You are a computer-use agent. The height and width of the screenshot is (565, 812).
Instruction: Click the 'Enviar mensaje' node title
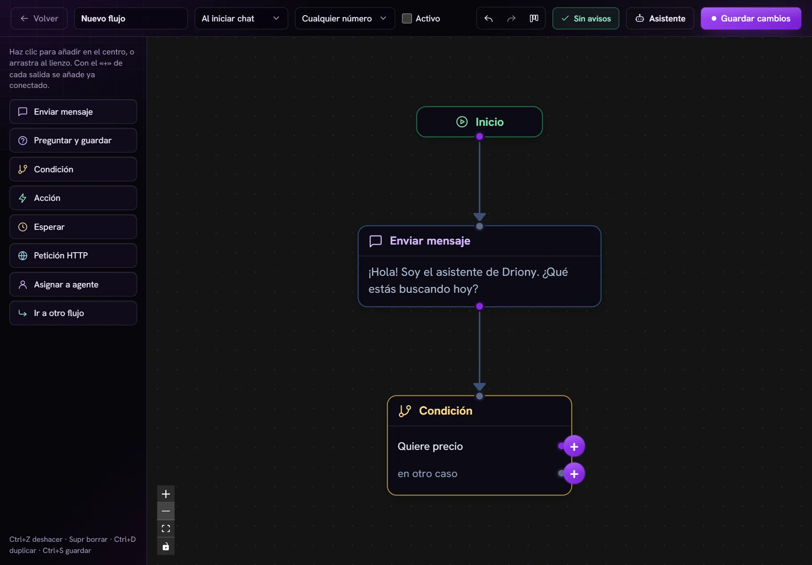coord(430,241)
